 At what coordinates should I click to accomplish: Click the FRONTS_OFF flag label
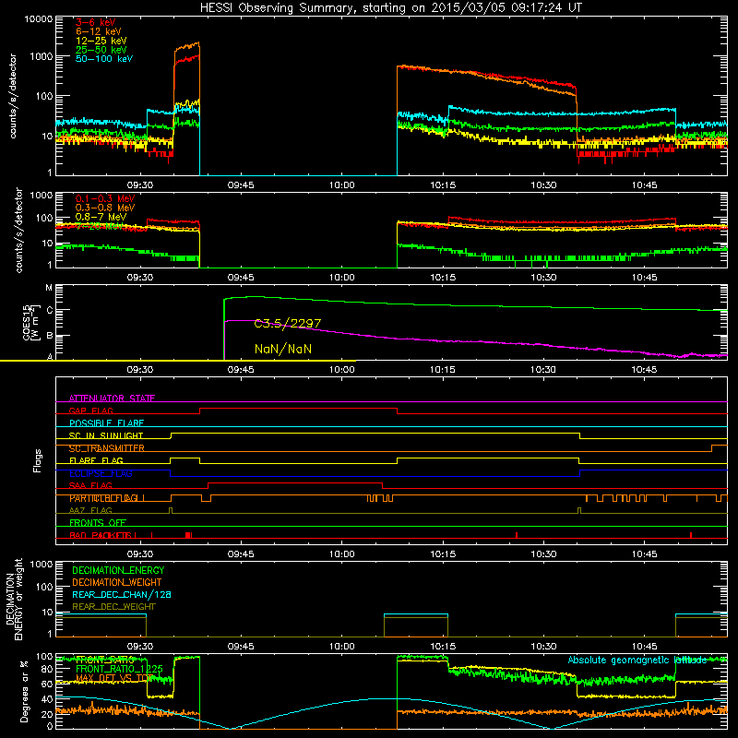tap(98, 523)
